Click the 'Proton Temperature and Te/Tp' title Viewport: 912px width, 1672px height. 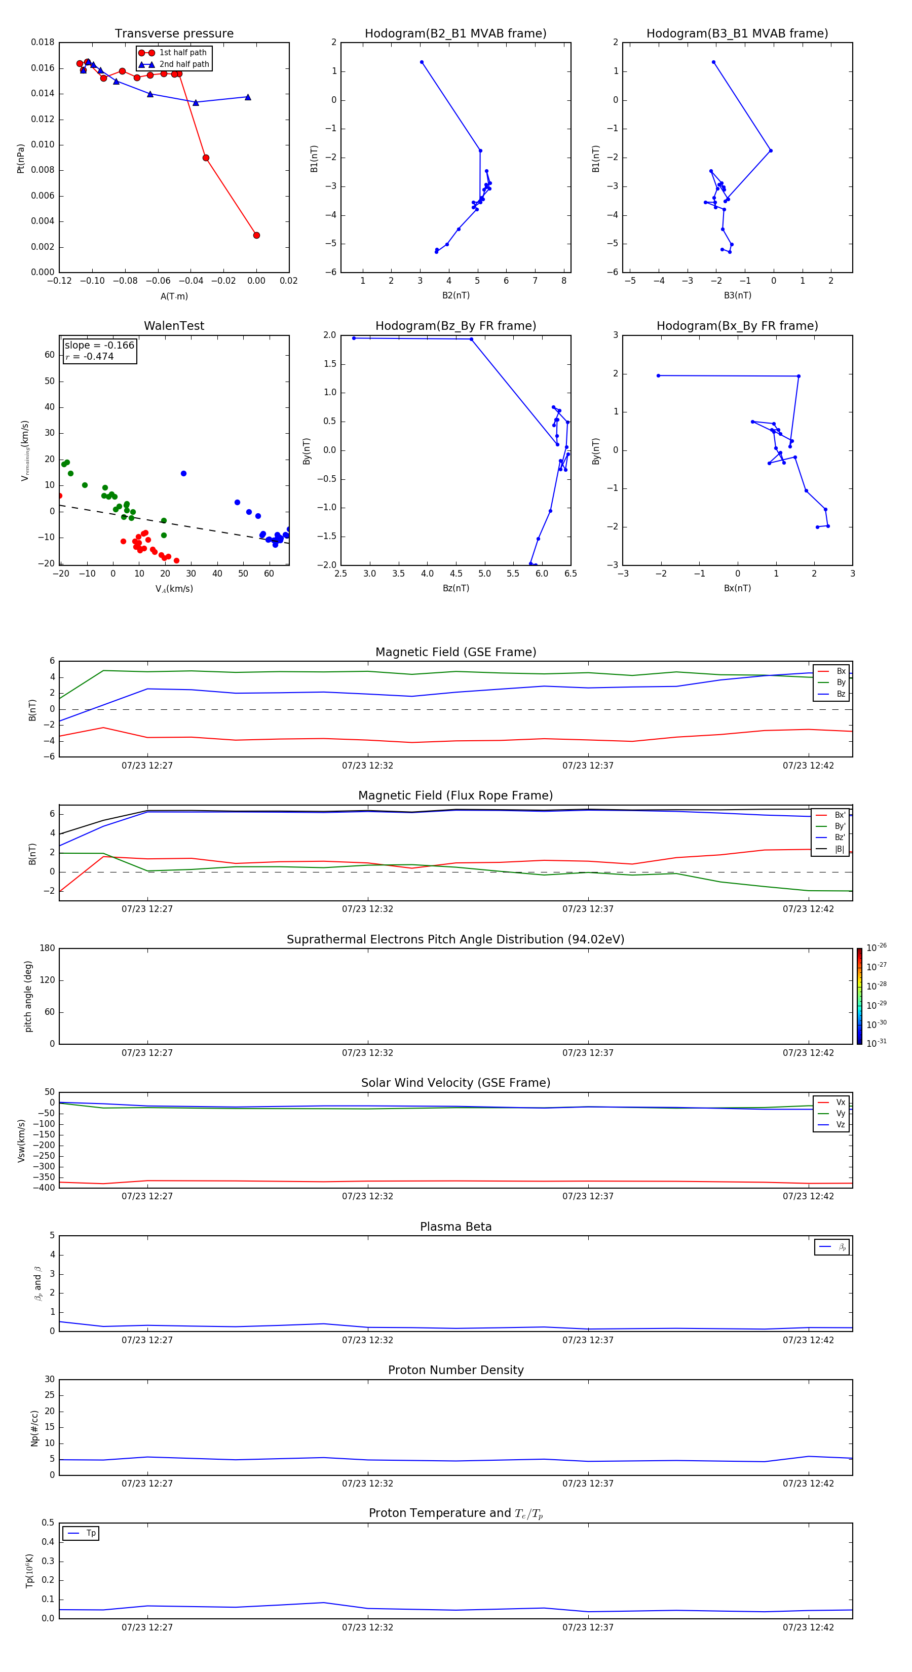coord(455,1513)
